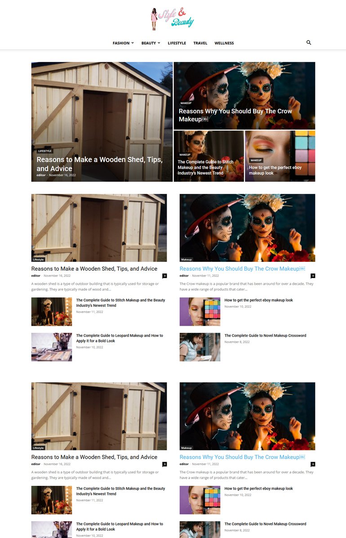Click first Stitch Makeup small thumbnail in list
The height and width of the screenshot is (538, 346).
51,311
